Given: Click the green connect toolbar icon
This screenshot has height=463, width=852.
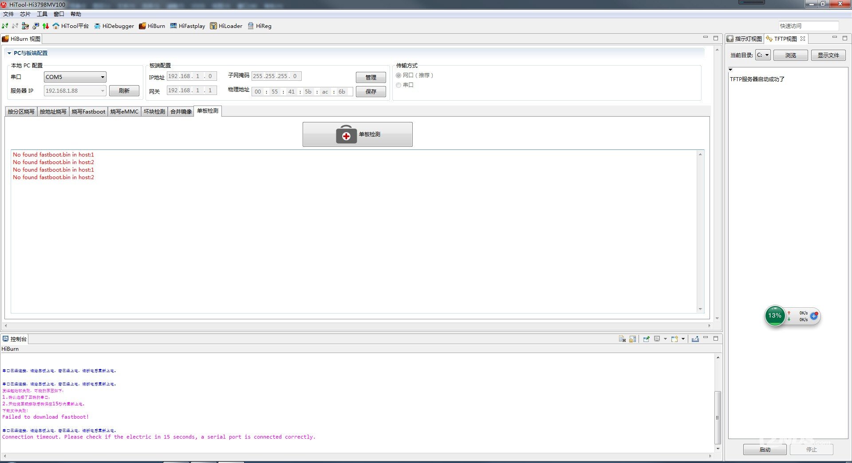Looking at the screenshot, I should coord(5,26).
